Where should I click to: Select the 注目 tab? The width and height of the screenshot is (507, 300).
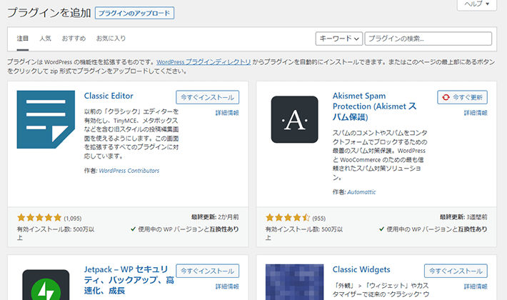23,39
